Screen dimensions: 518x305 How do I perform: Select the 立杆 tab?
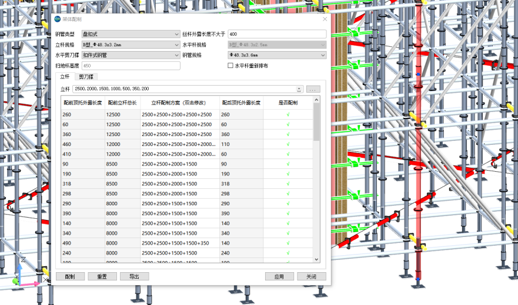coord(65,77)
